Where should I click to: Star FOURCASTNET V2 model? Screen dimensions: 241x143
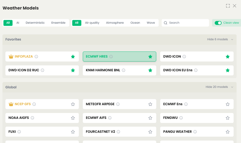click(x=150, y=132)
